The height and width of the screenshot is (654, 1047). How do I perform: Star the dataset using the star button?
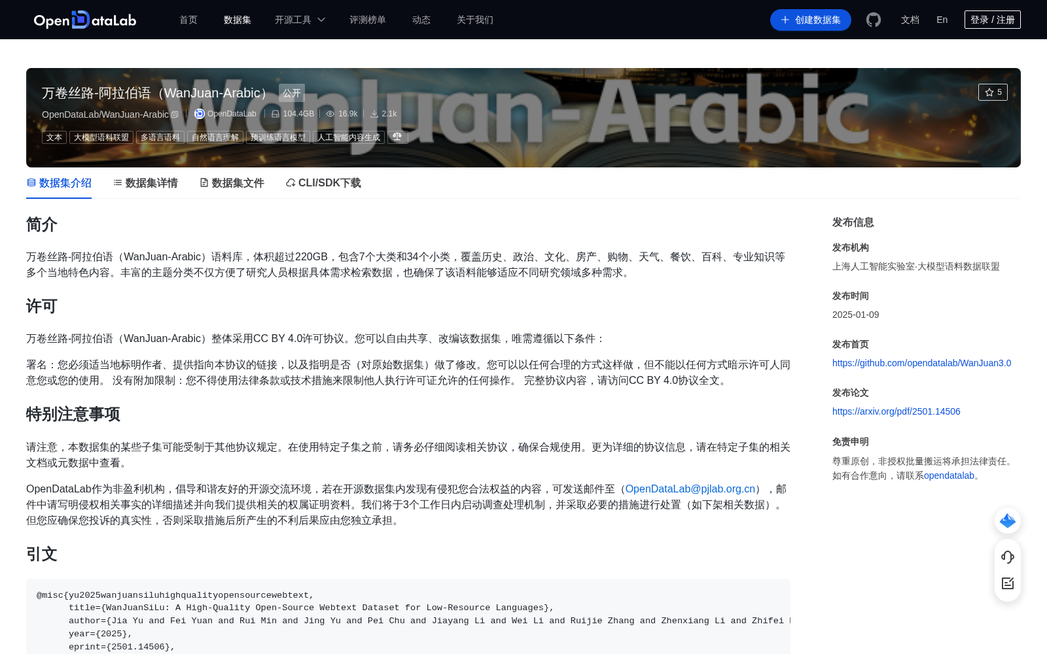993,92
